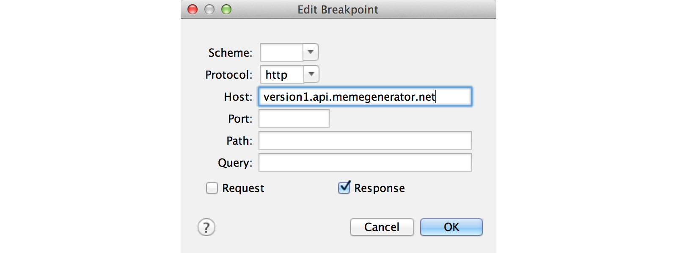Click the empty Query input field
Viewport: 677px width, 253px height.
(x=365, y=162)
